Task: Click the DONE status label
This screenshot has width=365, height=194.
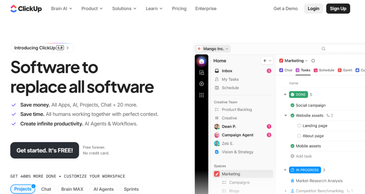Action: (298, 95)
